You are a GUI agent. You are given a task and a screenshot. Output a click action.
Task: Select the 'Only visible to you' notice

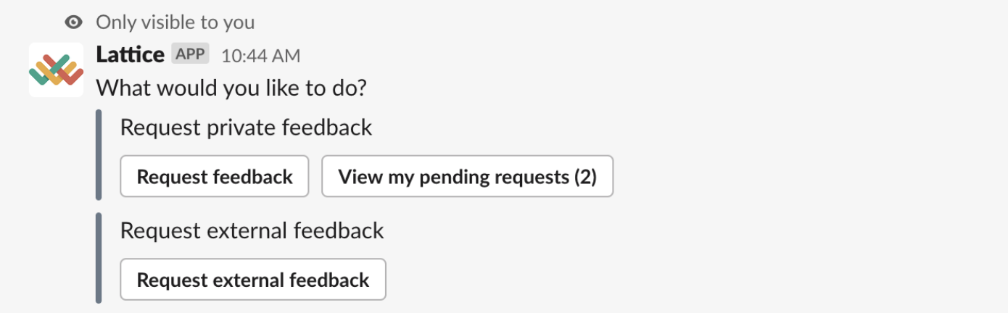pyautogui.click(x=175, y=22)
